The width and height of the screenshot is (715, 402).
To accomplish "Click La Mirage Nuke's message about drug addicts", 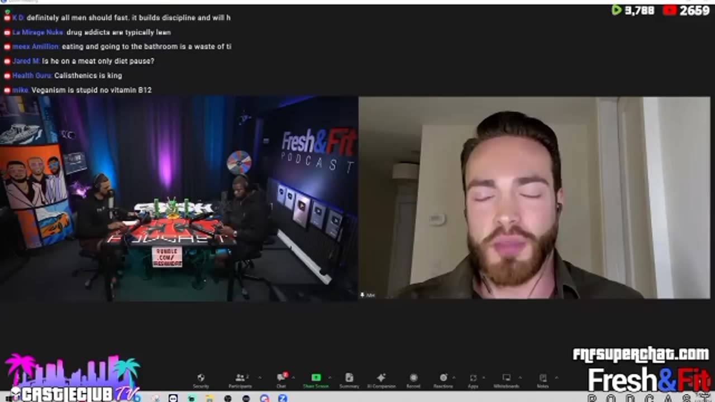I will [87, 32].
